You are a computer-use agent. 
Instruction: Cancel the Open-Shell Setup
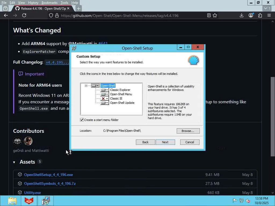[x=190, y=142]
